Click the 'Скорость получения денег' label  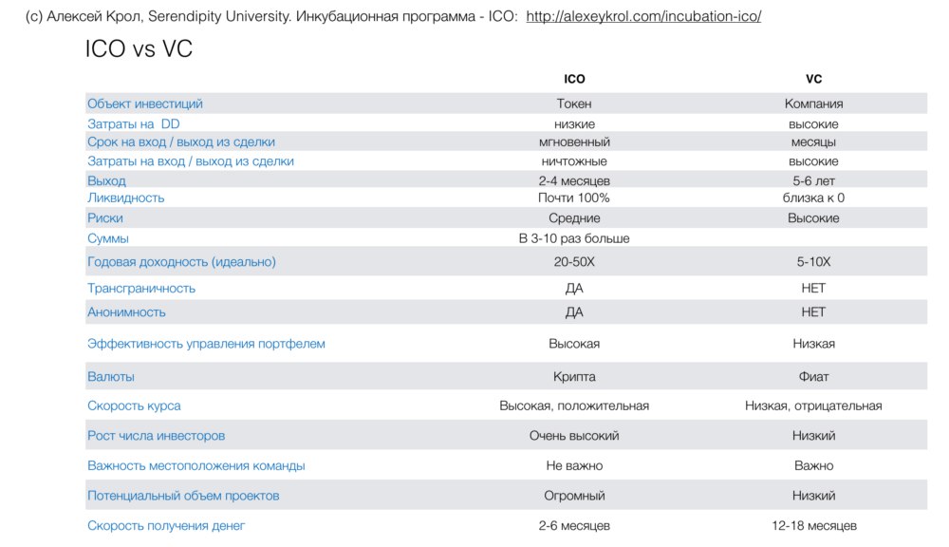166,525
